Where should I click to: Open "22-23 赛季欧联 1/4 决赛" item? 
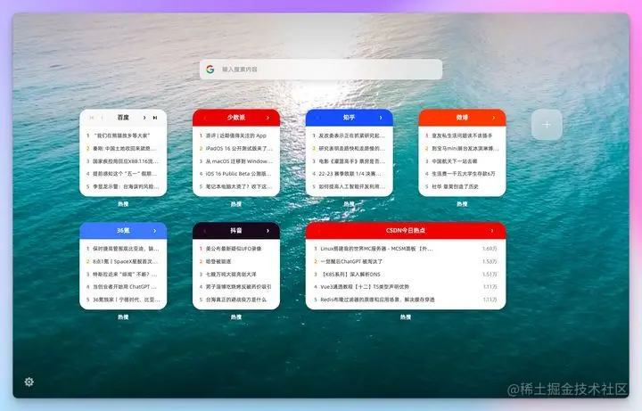(349, 174)
